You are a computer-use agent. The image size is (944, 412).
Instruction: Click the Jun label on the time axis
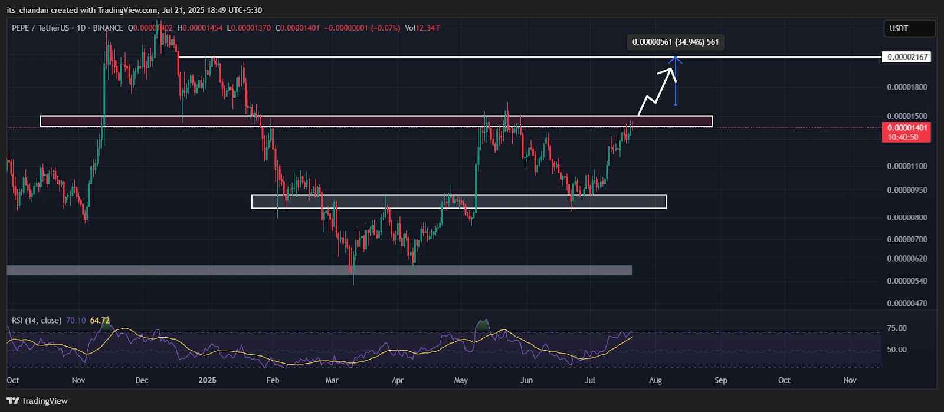coord(527,380)
